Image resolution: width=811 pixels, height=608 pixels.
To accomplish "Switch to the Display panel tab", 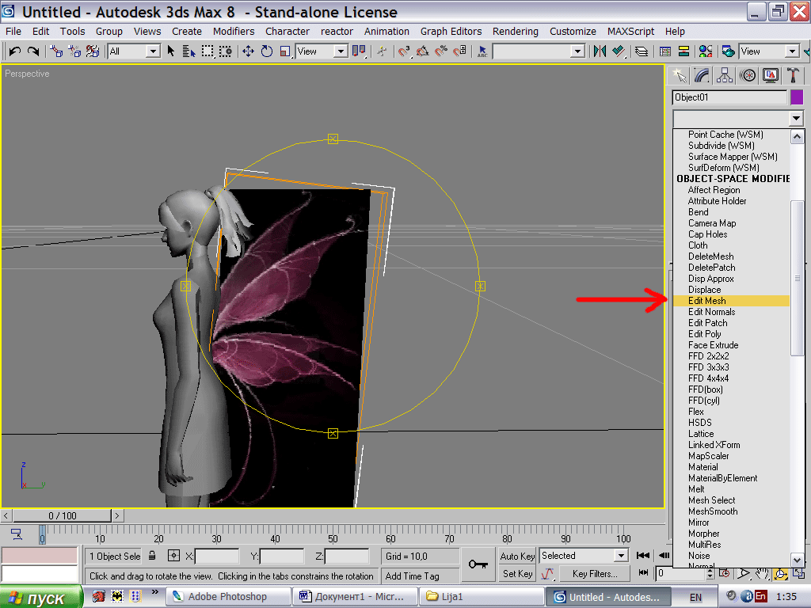I will pyautogui.click(x=770, y=75).
